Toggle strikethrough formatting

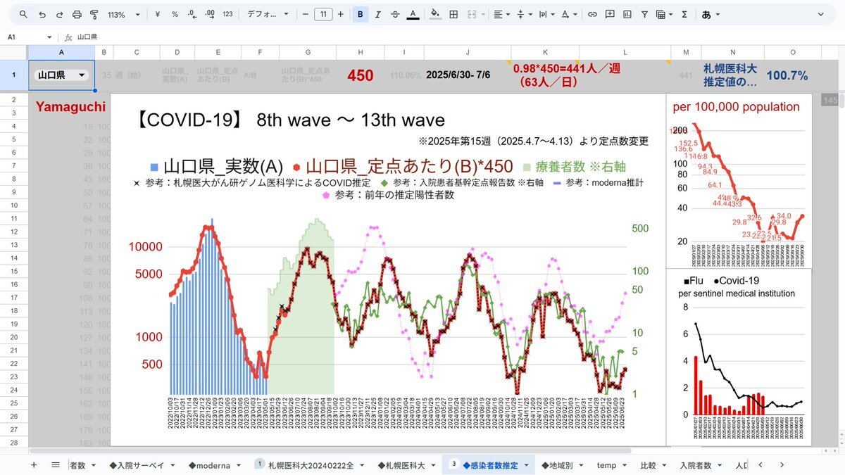click(395, 14)
